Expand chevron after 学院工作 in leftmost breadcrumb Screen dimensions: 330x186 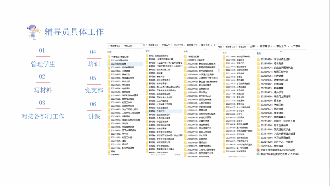tap(134, 46)
